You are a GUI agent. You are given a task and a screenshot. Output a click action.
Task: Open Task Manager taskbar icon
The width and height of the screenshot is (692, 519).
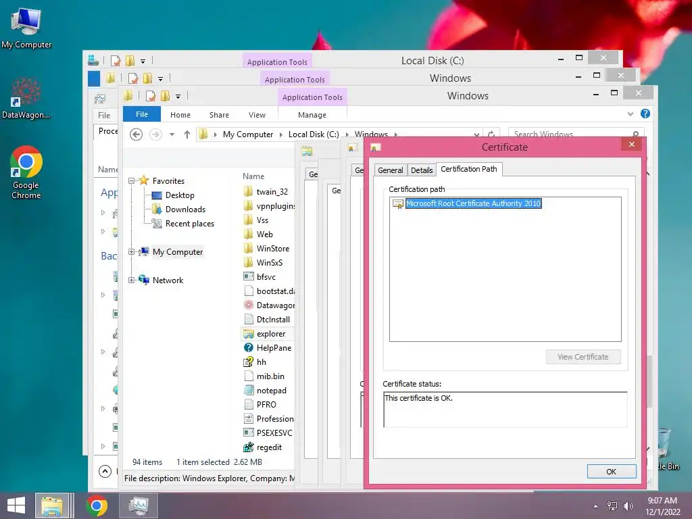(x=139, y=505)
